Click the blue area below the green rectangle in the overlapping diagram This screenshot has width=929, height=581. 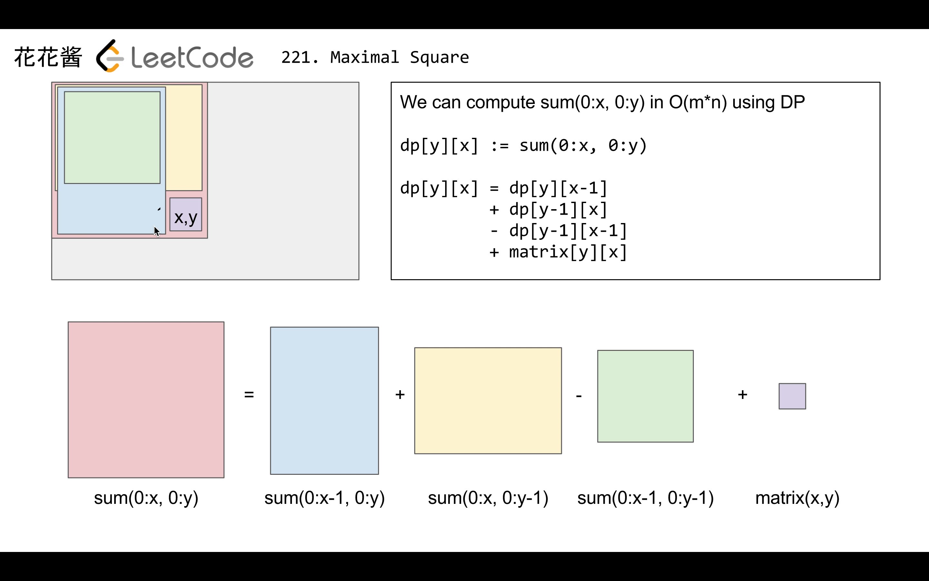point(111,209)
